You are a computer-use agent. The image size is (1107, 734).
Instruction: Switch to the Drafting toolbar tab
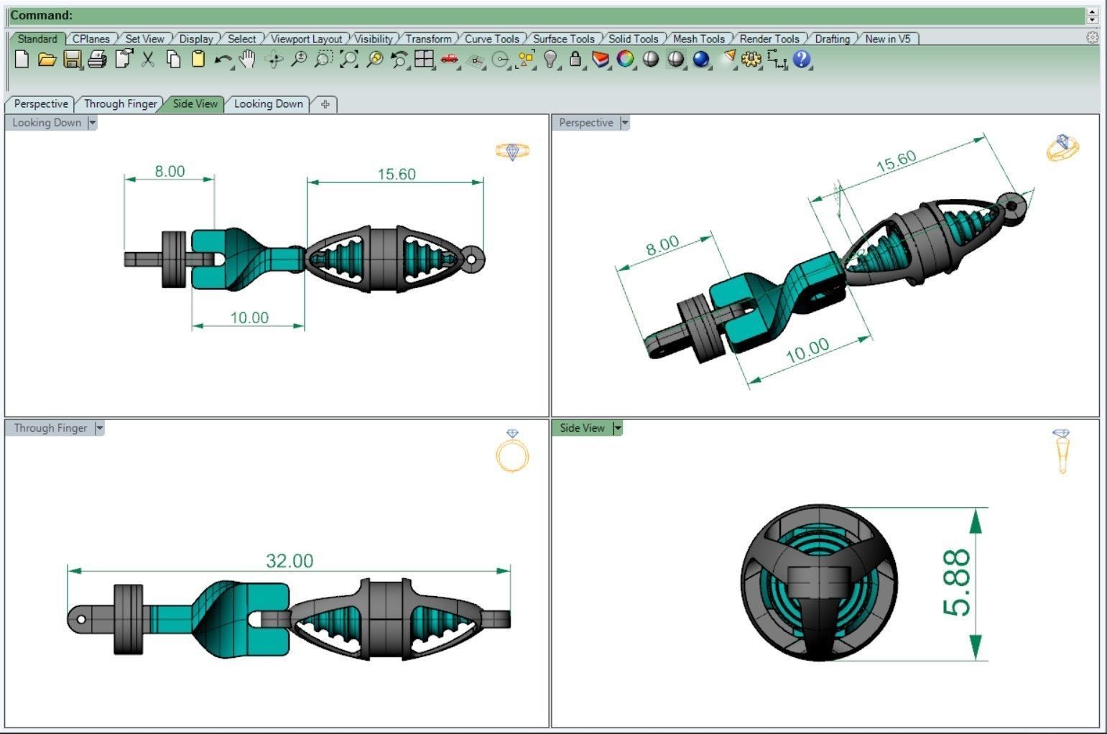pos(833,39)
